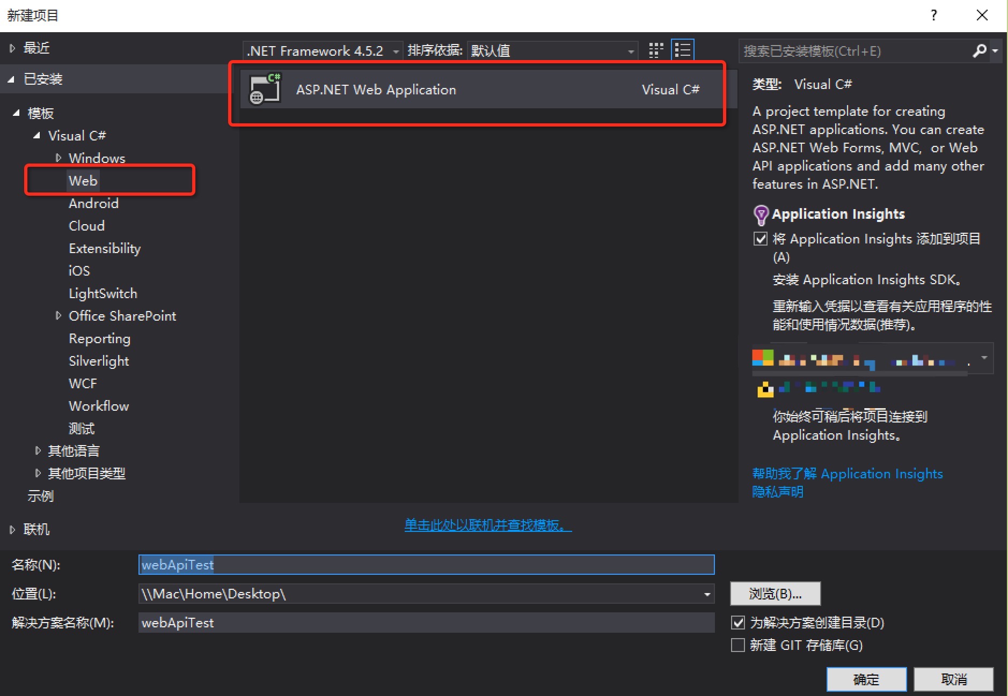Toggle add Application Insights to project checkbox
This screenshot has width=1008, height=696.
coord(761,239)
